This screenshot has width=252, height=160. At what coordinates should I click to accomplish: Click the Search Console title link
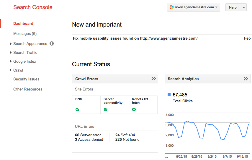click(x=33, y=7)
